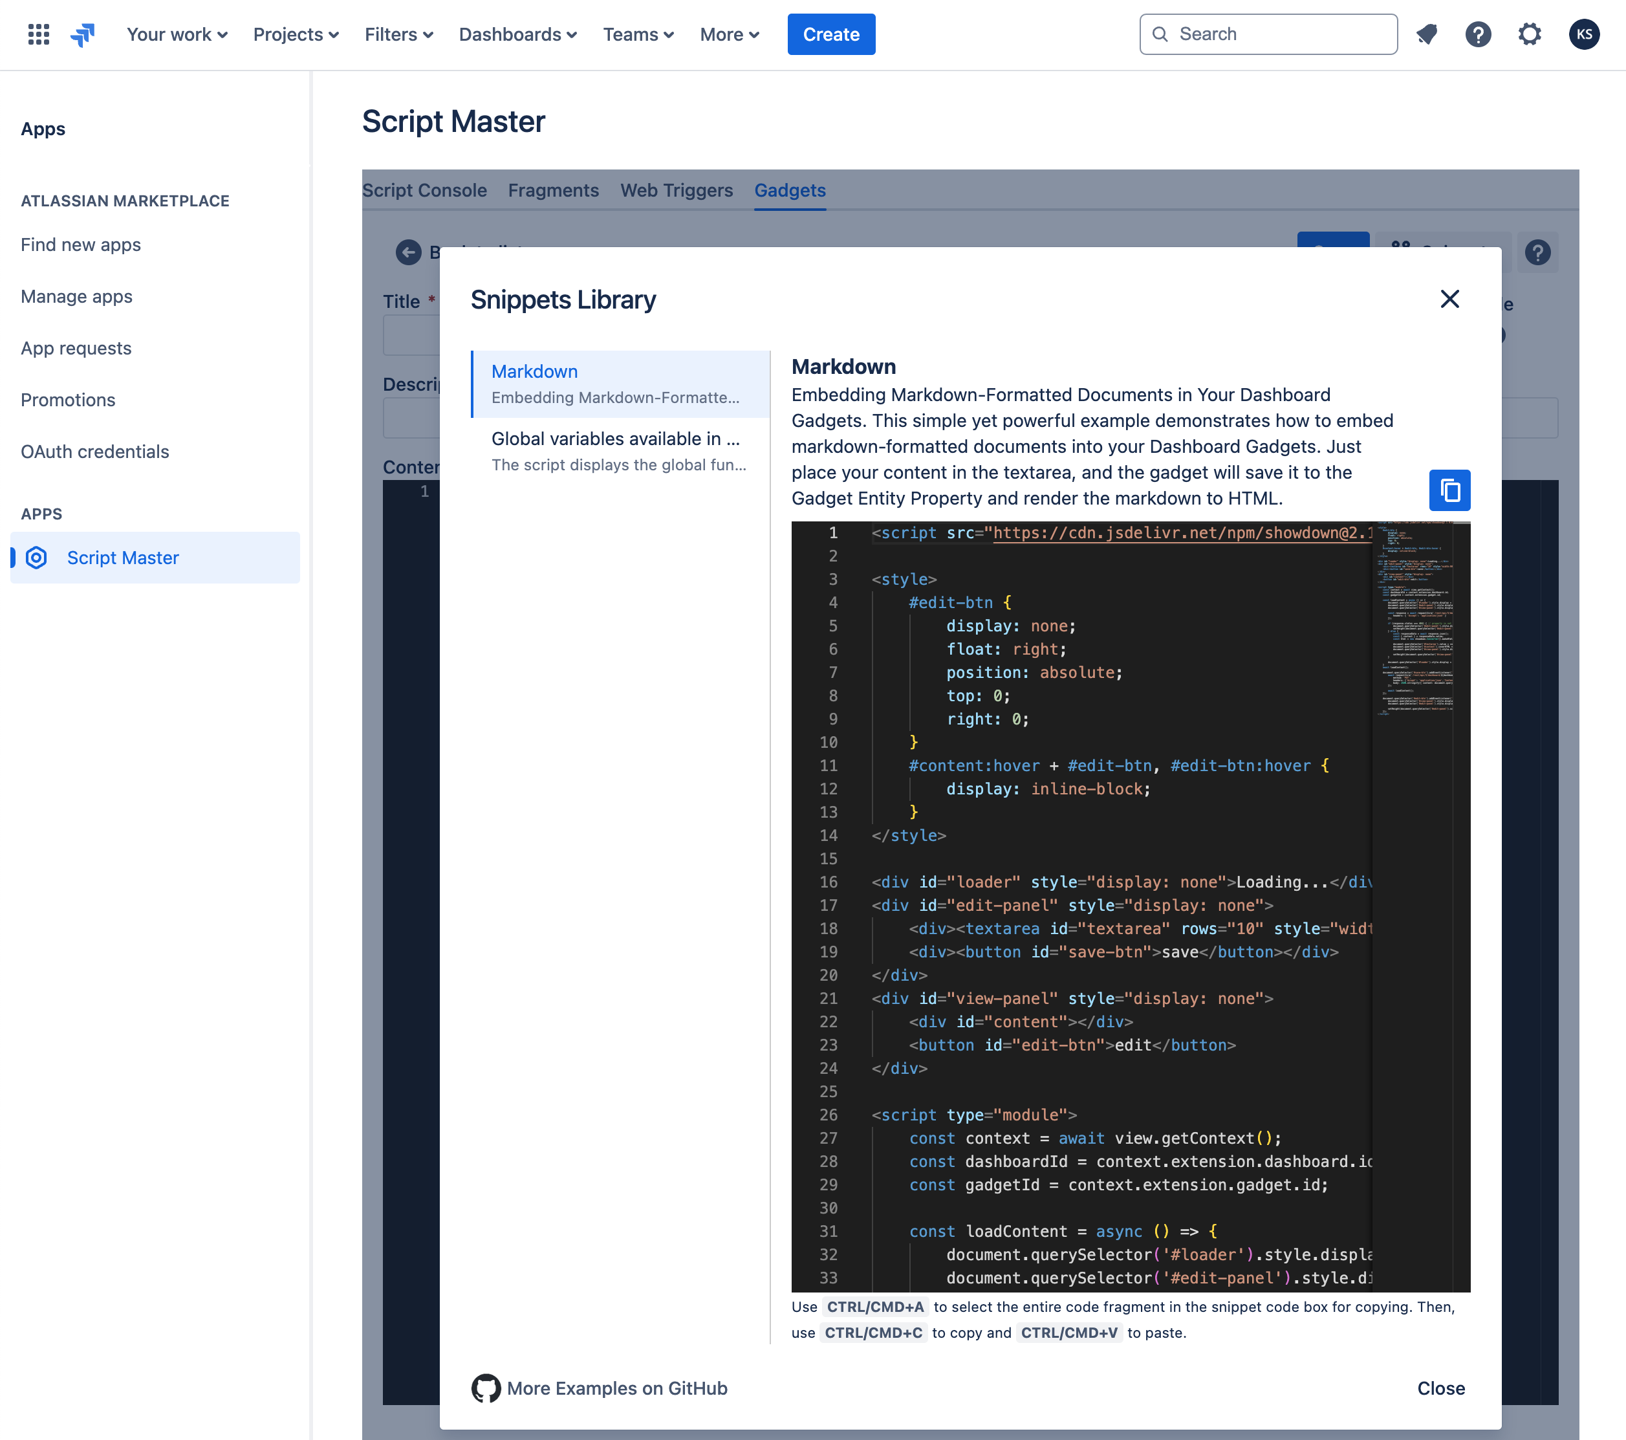Copy snippet code with the clipboard icon

[1449, 490]
